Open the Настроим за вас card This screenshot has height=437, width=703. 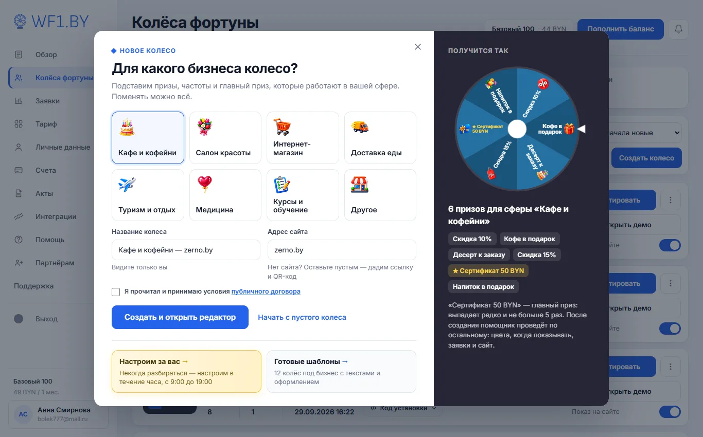pyautogui.click(x=186, y=371)
